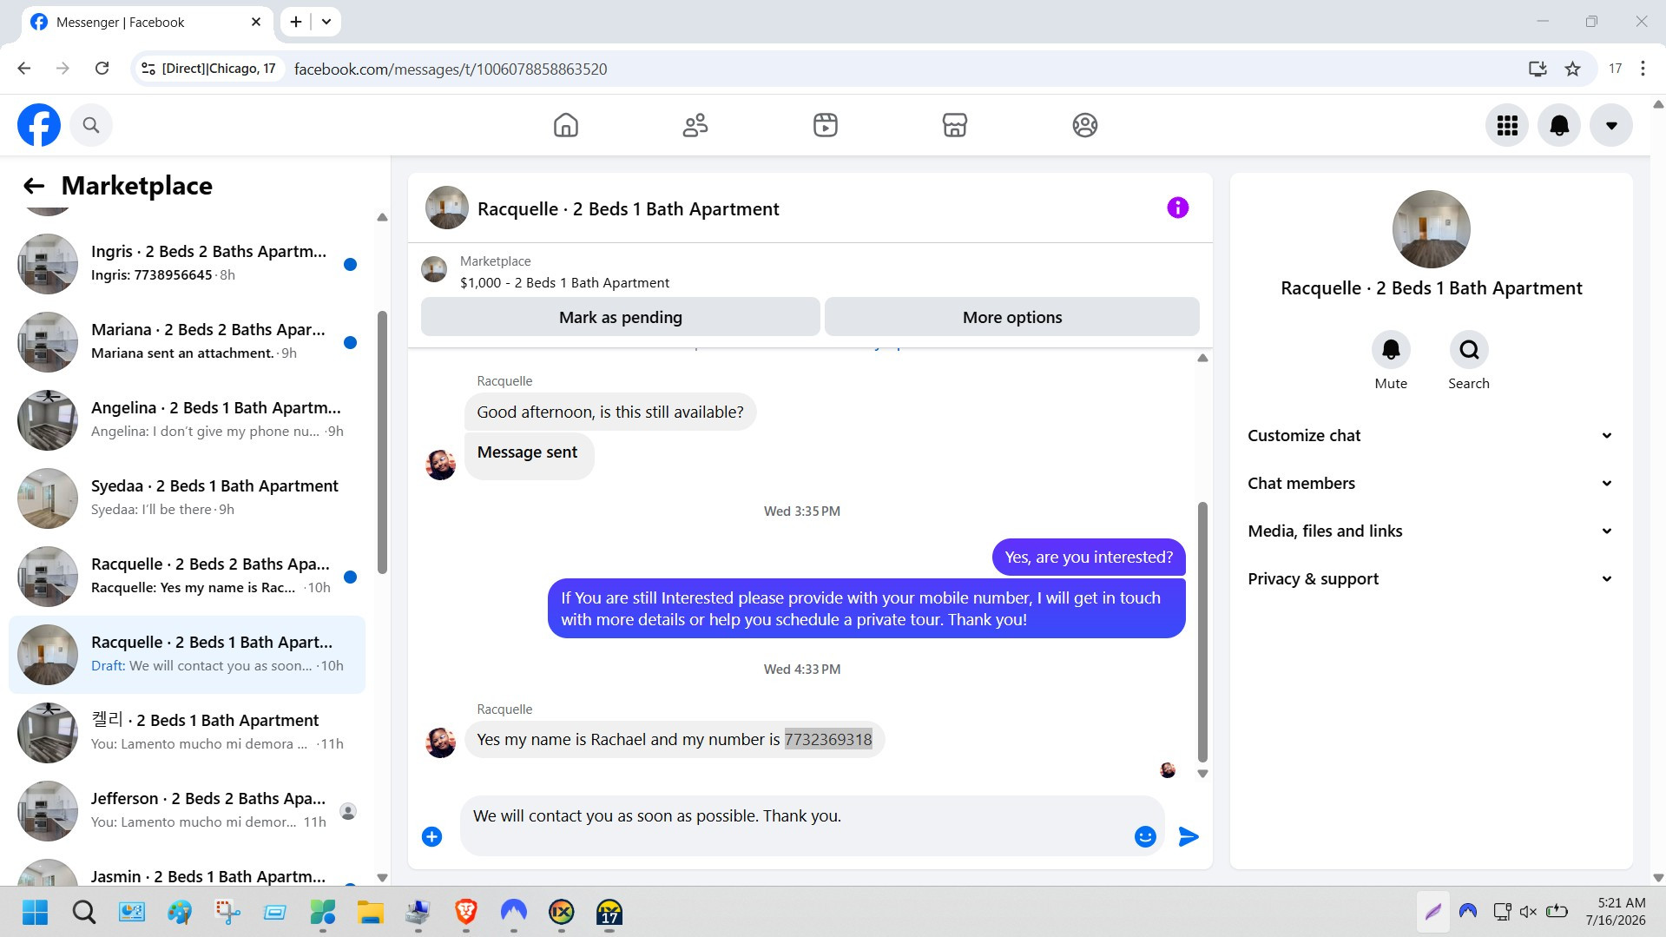The image size is (1666, 937).
Task: Open the 켈리 2 Beds 1 Bath conversation
Action: tap(187, 733)
